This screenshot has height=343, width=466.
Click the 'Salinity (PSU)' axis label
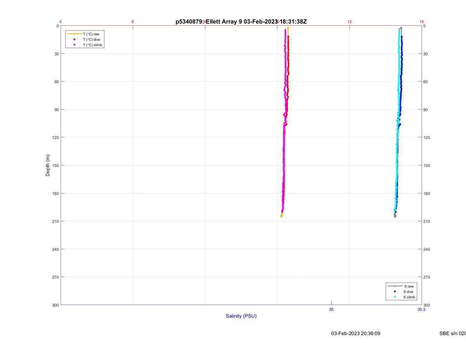[241, 316]
